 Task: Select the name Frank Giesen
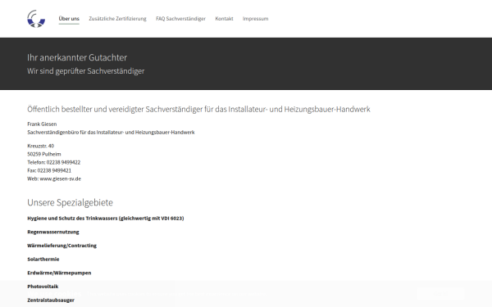pyautogui.click(x=42, y=124)
